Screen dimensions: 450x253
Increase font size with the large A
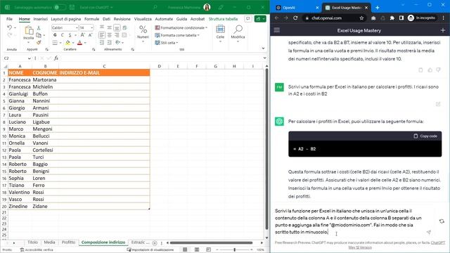pyautogui.click(x=83, y=35)
